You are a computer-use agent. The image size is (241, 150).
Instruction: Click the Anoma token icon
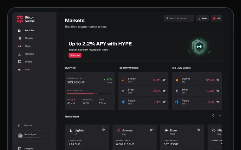[x=119, y=130]
